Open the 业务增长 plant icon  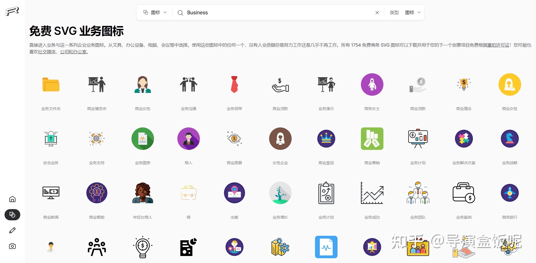coord(280,193)
